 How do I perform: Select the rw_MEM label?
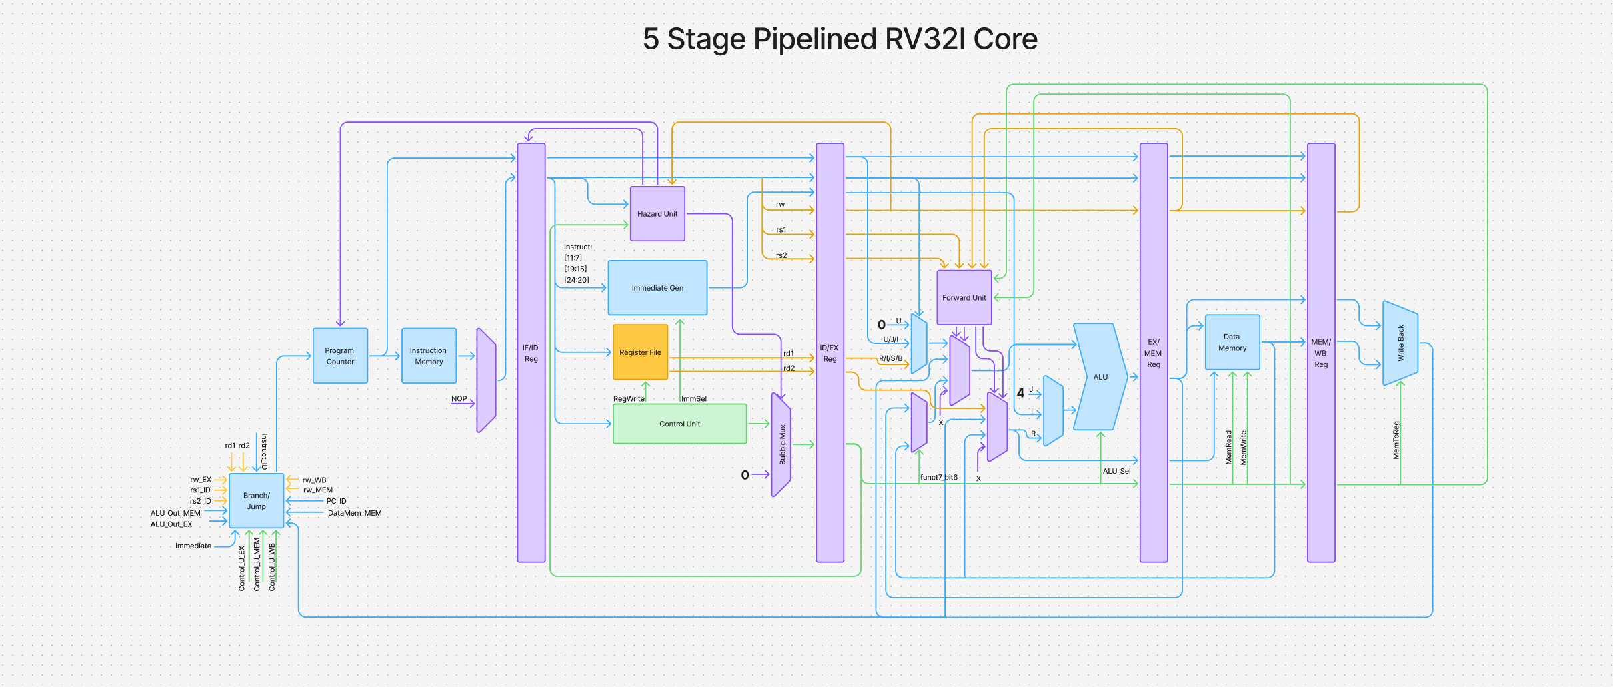point(318,490)
